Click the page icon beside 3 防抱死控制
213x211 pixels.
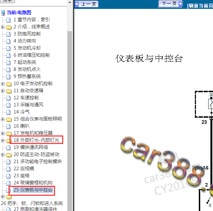tap(9, 34)
